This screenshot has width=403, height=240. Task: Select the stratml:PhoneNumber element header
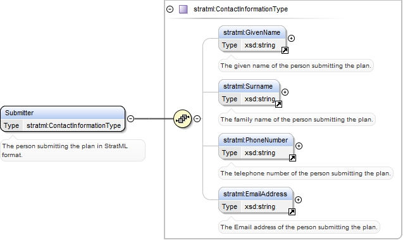[x=256, y=140]
